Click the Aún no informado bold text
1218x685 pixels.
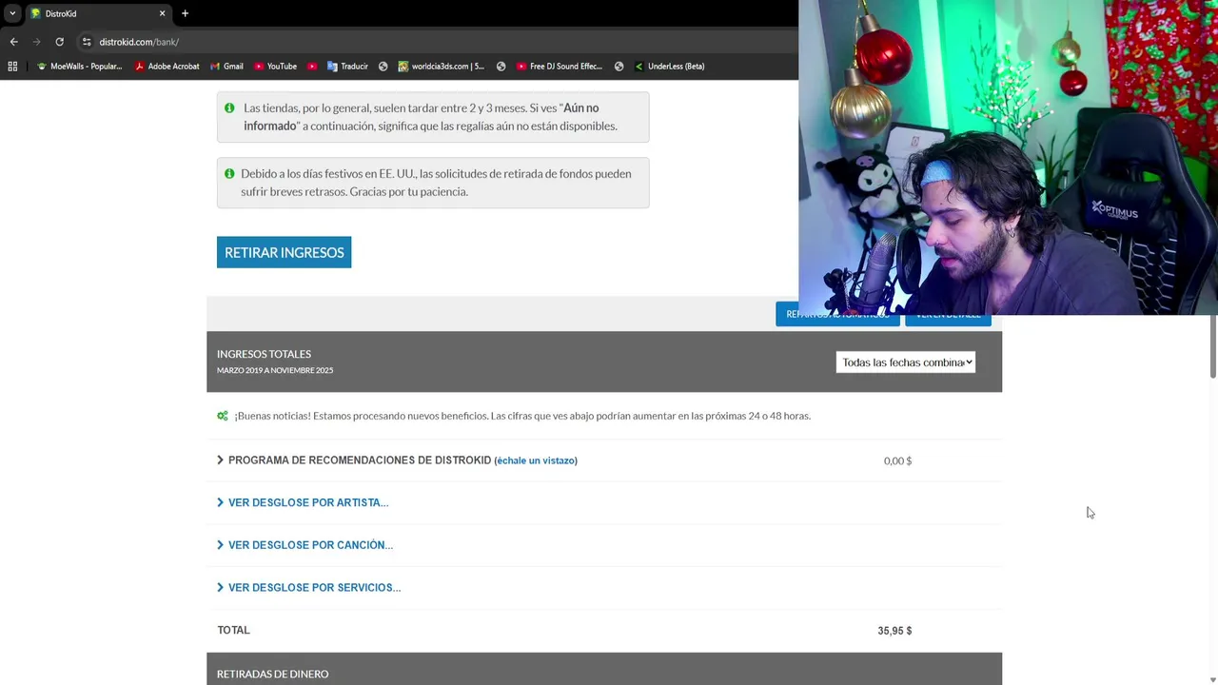click(422, 117)
